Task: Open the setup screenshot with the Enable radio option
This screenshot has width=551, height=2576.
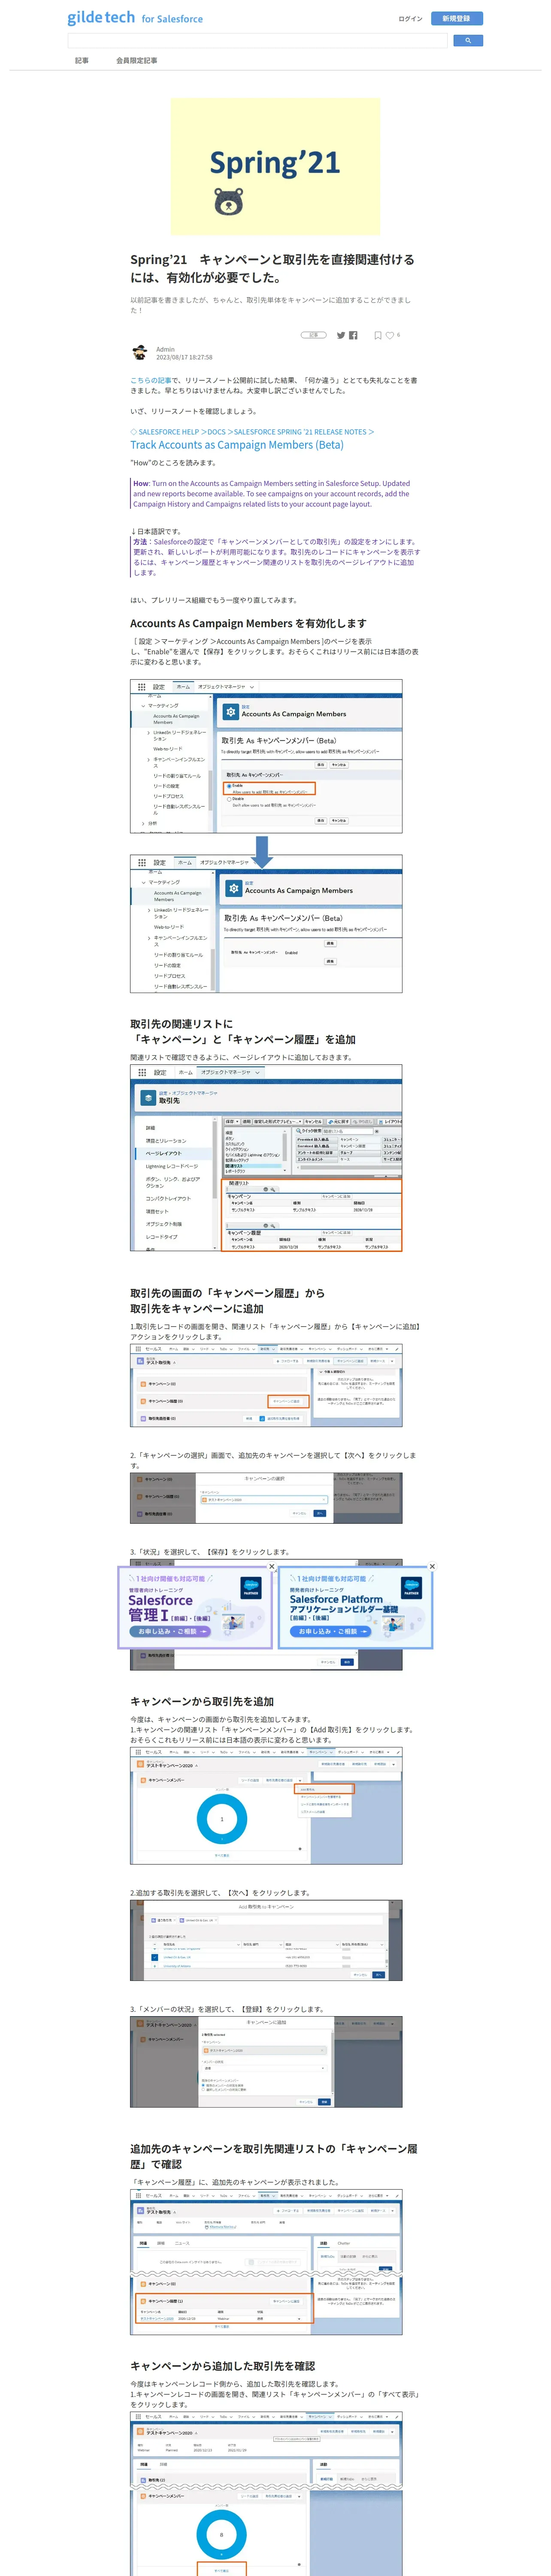Action: point(266,757)
